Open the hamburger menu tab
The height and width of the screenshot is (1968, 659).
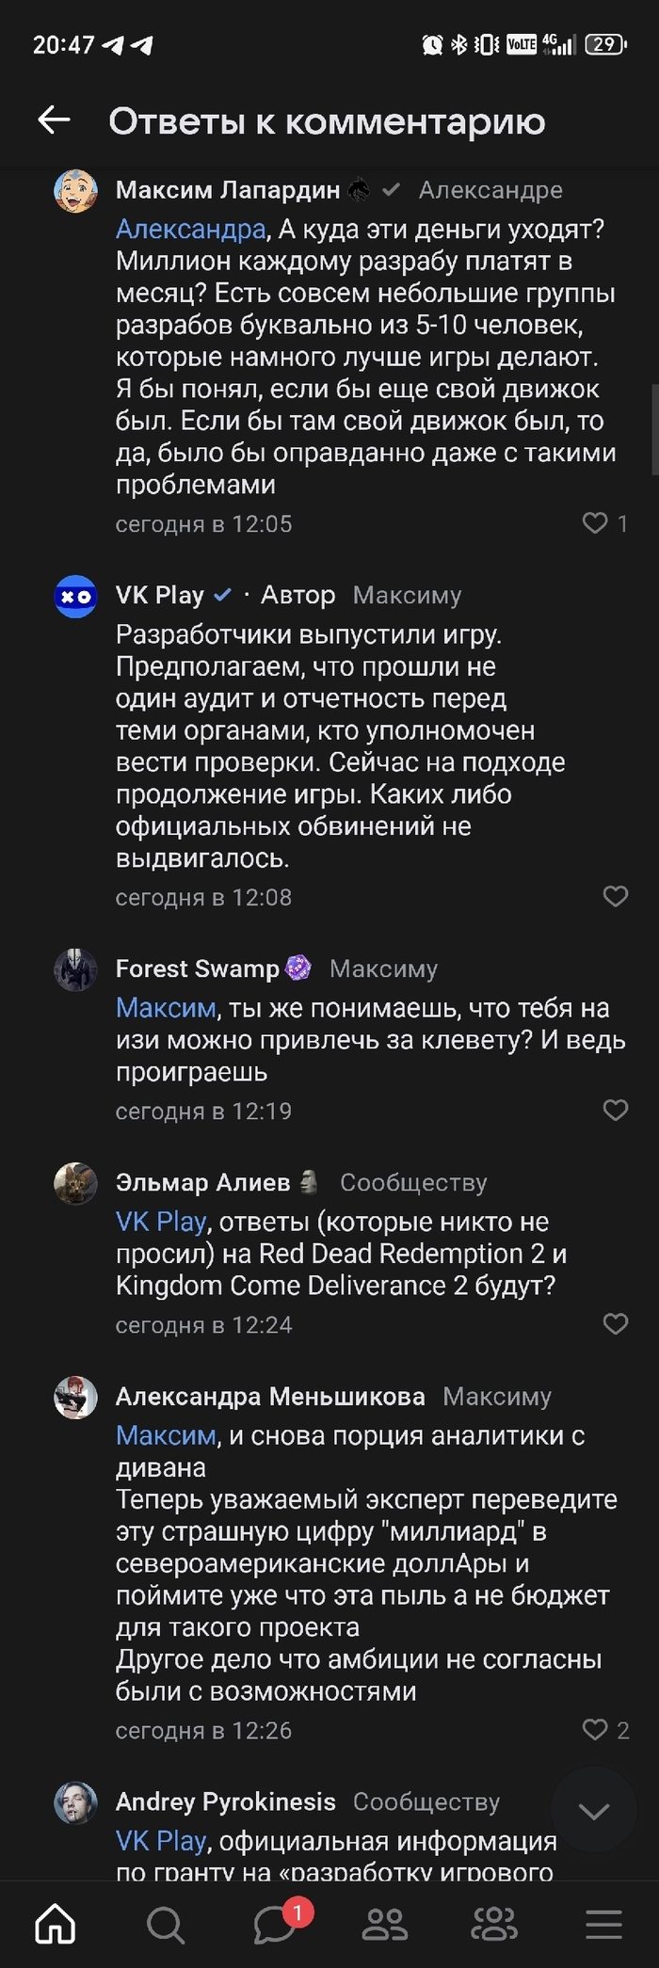(603, 1925)
